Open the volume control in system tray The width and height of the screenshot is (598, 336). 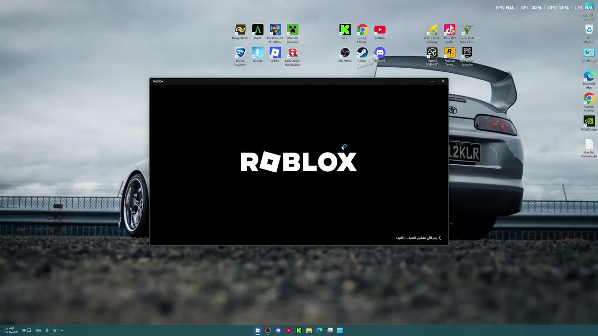click(x=23, y=330)
